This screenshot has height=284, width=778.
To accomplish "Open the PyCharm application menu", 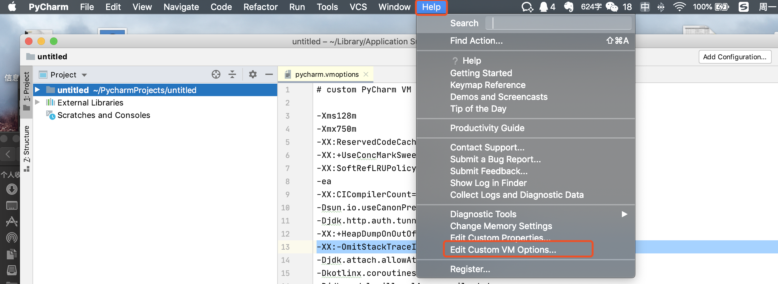I will click(48, 7).
